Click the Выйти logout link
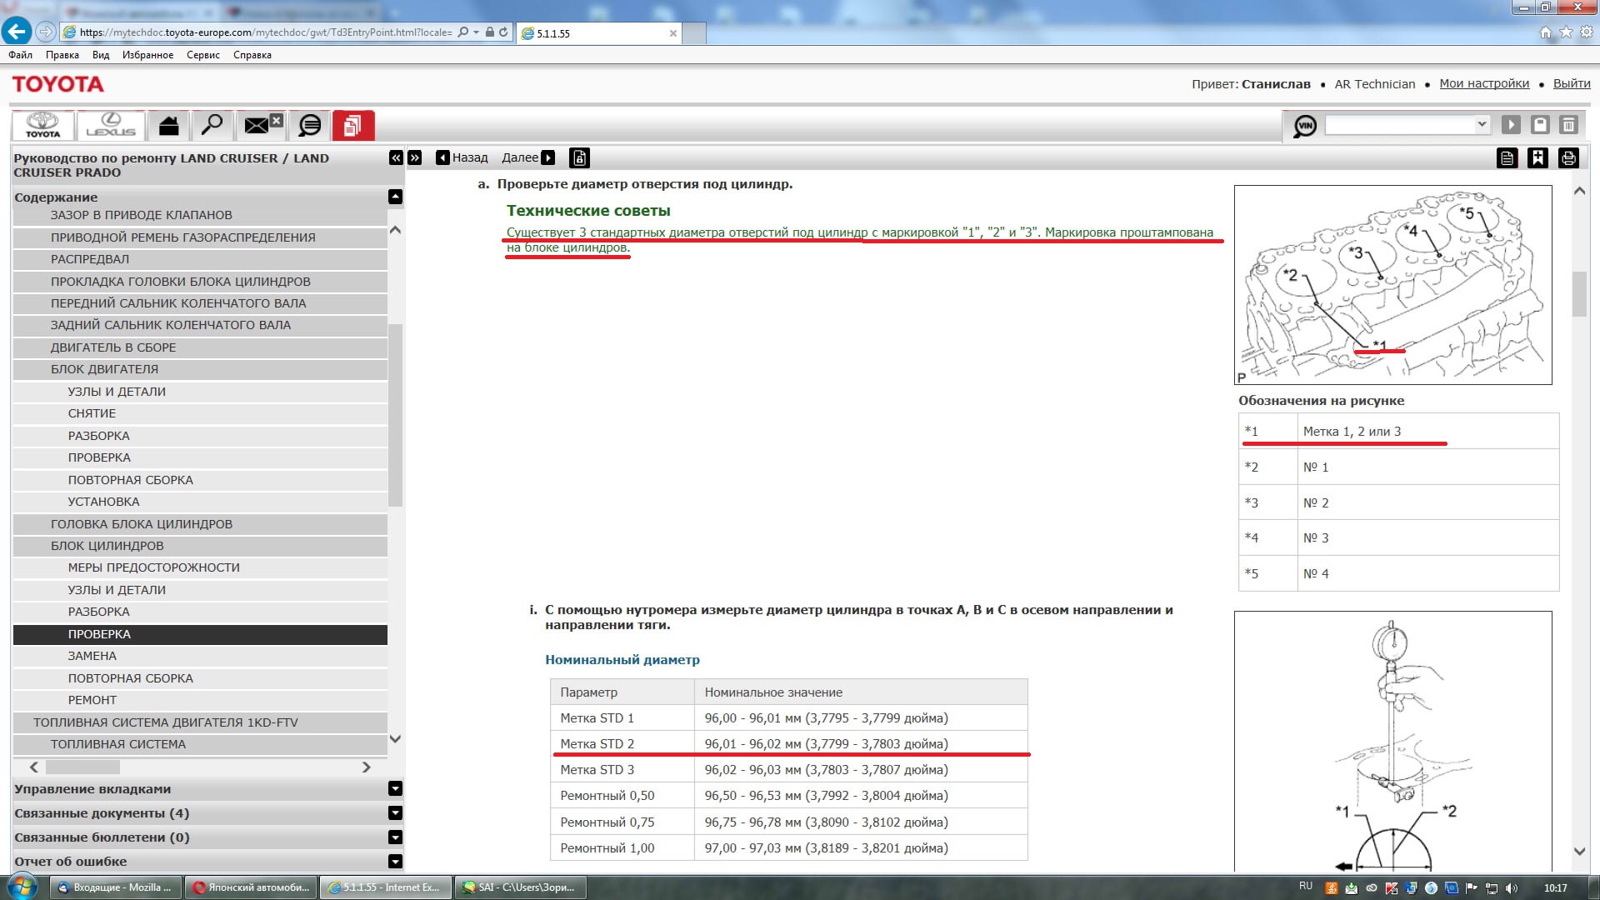This screenshot has width=1600, height=900. tap(1572, 83)
